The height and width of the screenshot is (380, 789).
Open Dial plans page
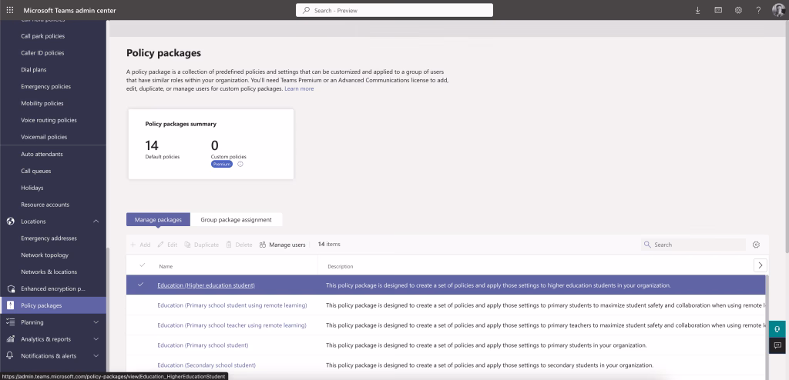34,69
